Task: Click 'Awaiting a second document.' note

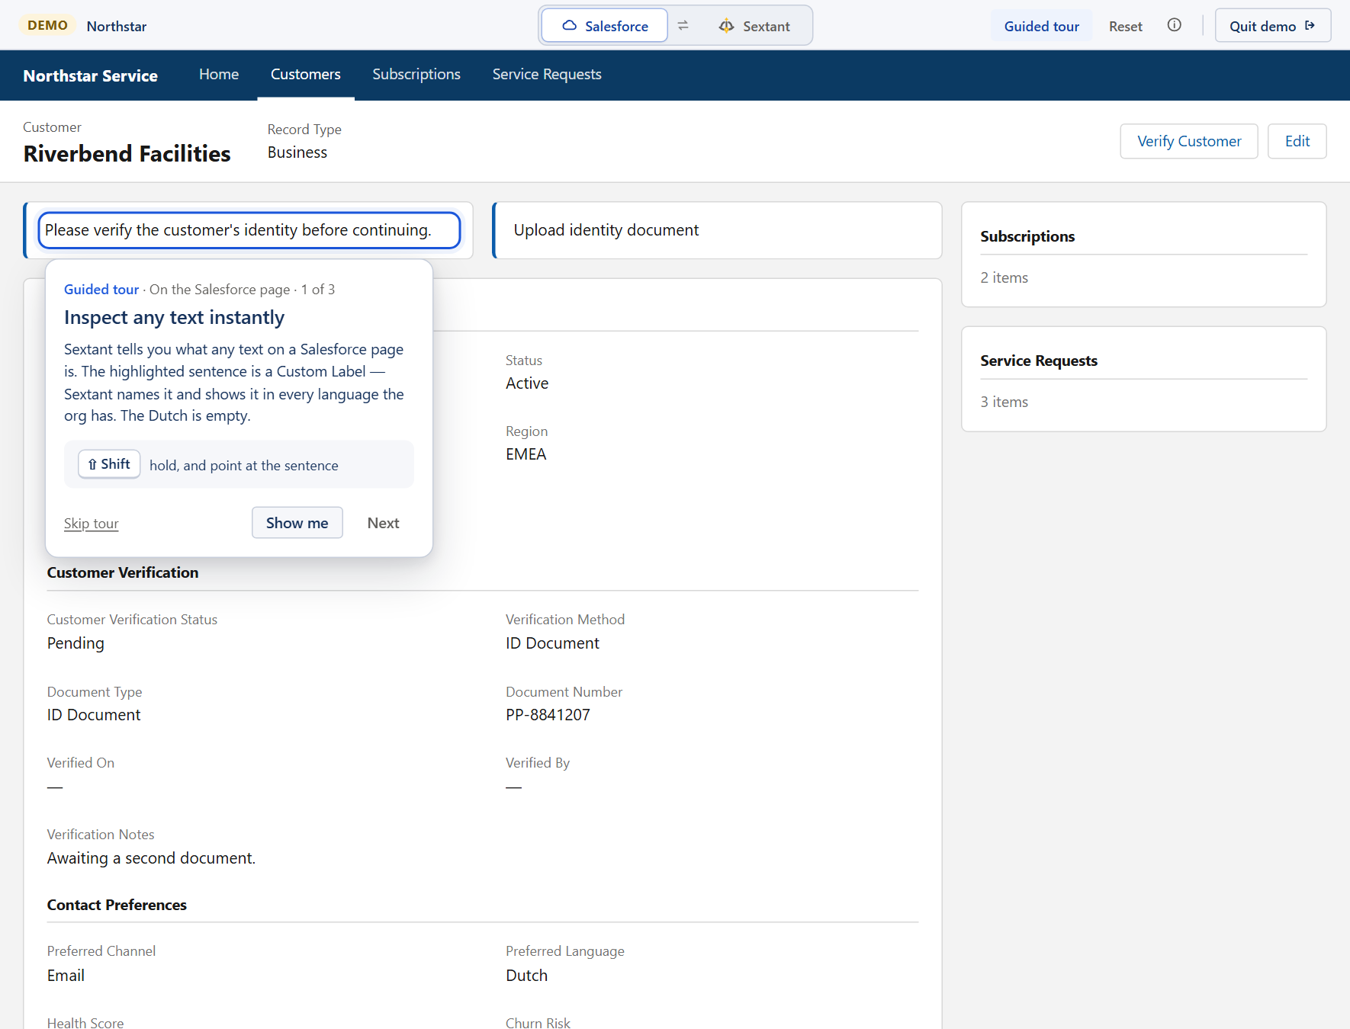Action: (151, 858)
